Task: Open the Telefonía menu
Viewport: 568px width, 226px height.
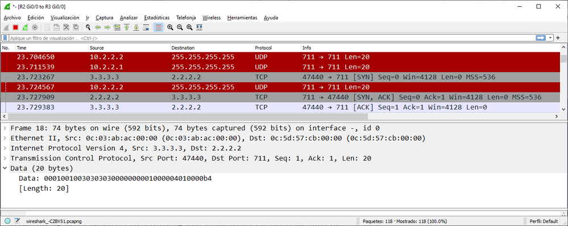Action: (x=186, y=18)
